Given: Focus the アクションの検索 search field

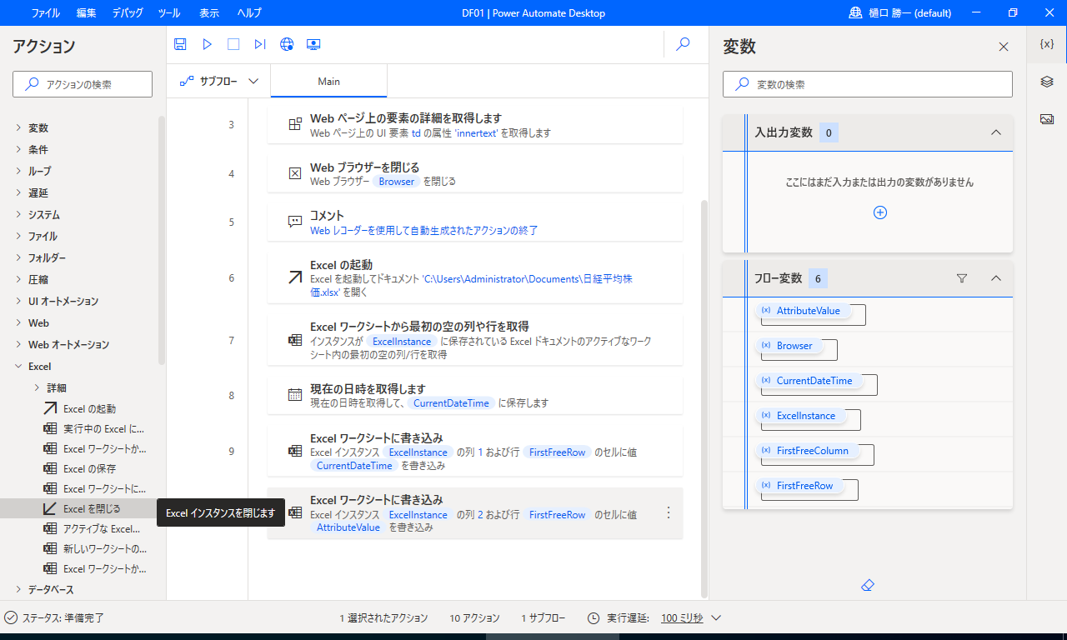Looking at the screenshot, I should (x=83, y=84).
